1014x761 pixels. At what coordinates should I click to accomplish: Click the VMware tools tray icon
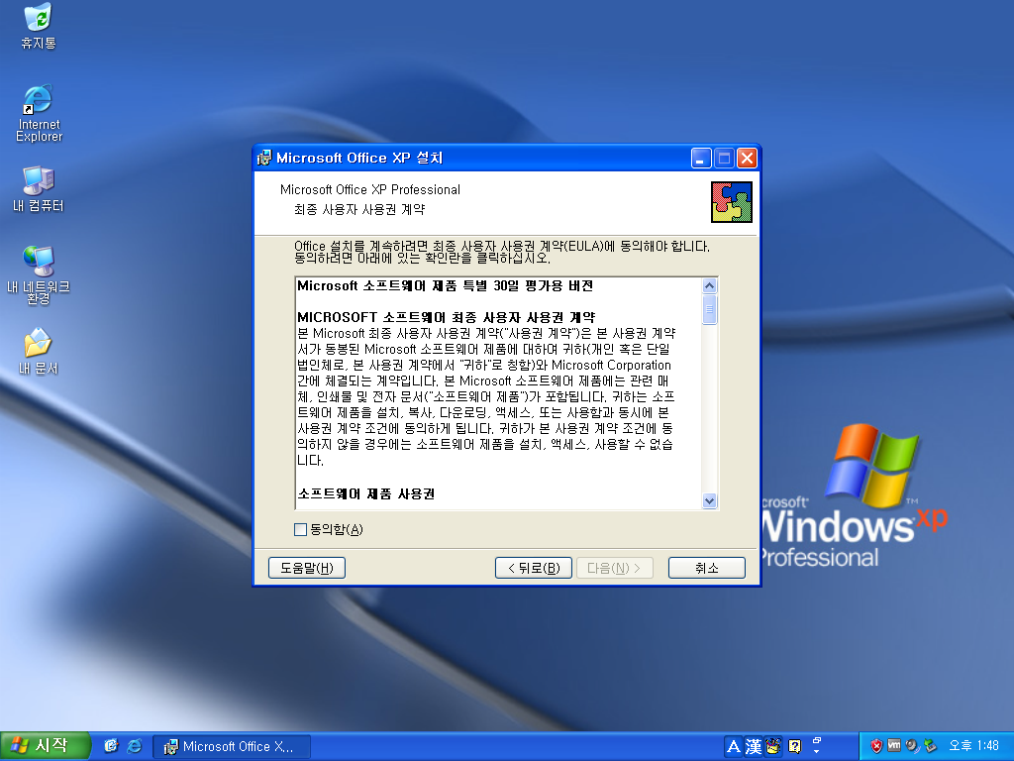894,746
